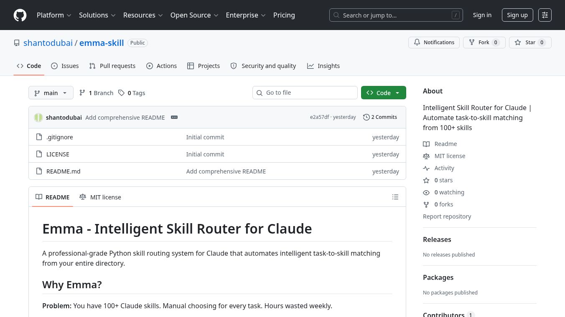Expand the Solutions menu
This screenshot has width=565, height=317.
97,15
